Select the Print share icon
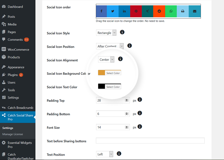This screenshot has height=160, width=224. [x=183, y=11]
